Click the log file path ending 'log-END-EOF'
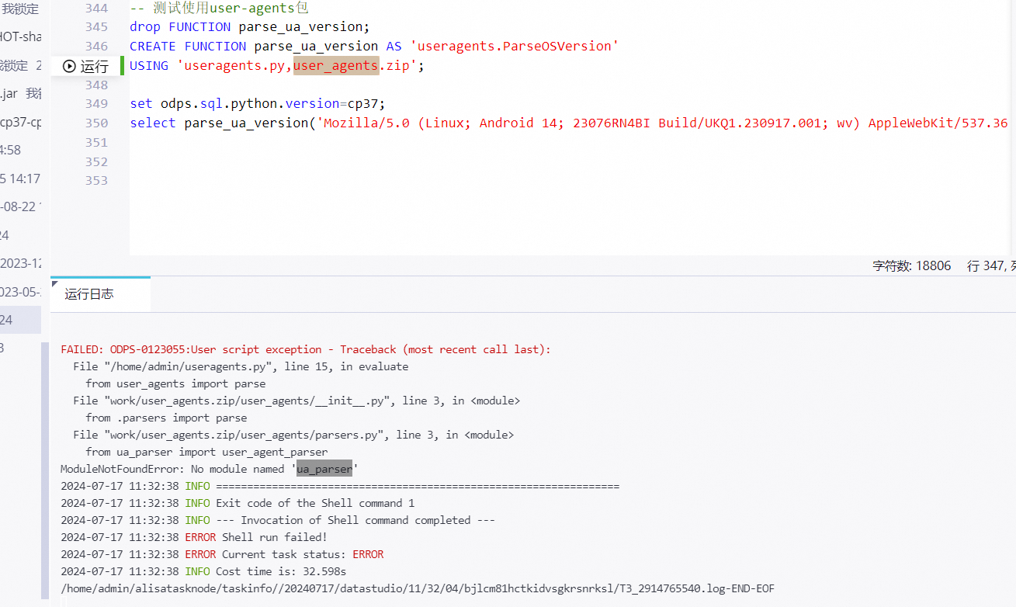 418,588
